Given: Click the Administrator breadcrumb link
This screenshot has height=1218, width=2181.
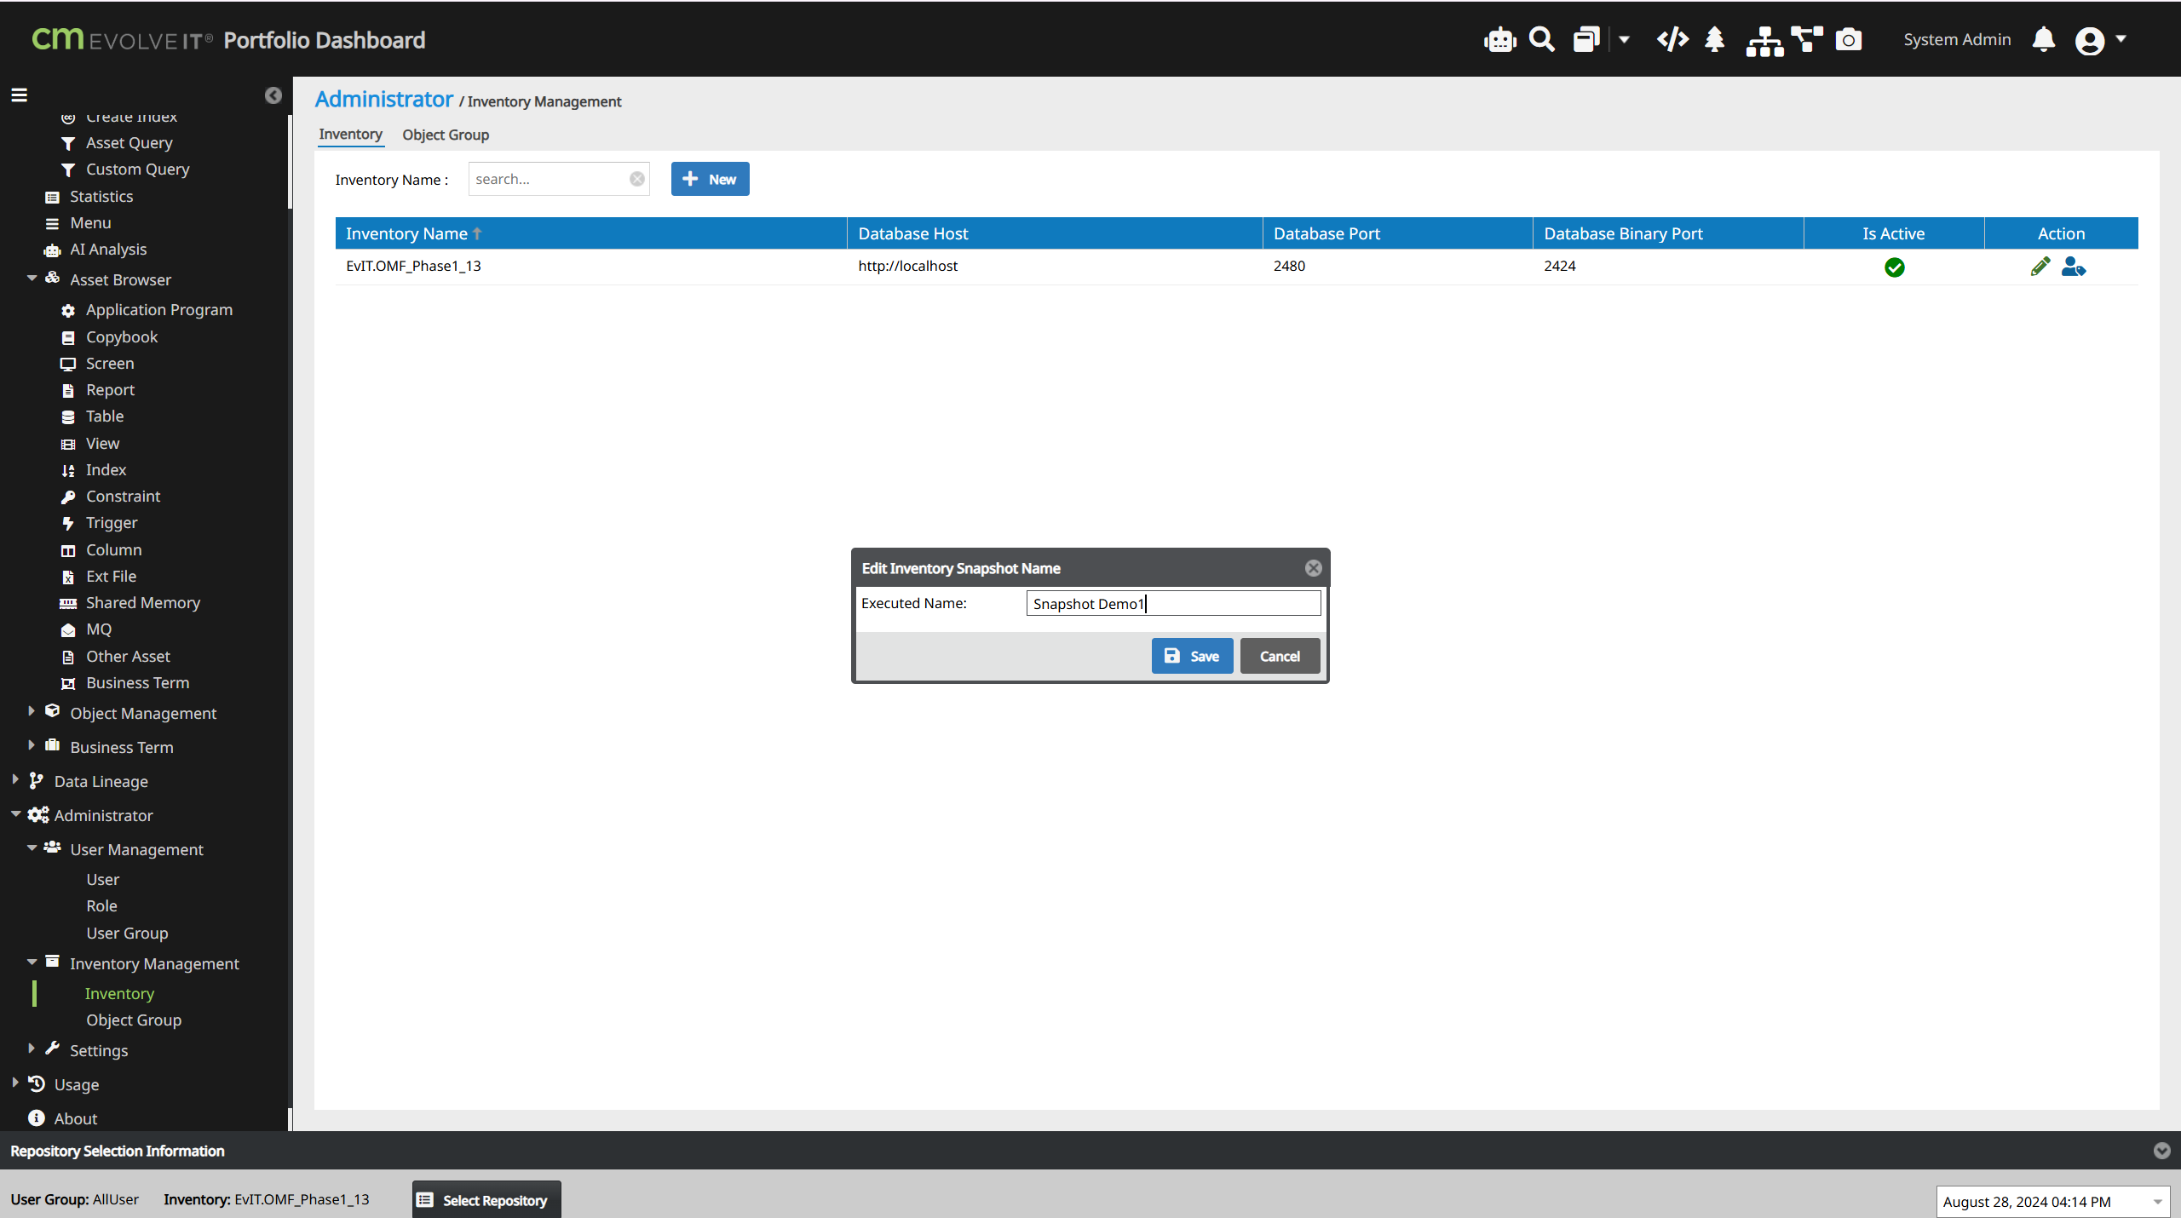Looking at the screenshot, I should pos(383,100).
